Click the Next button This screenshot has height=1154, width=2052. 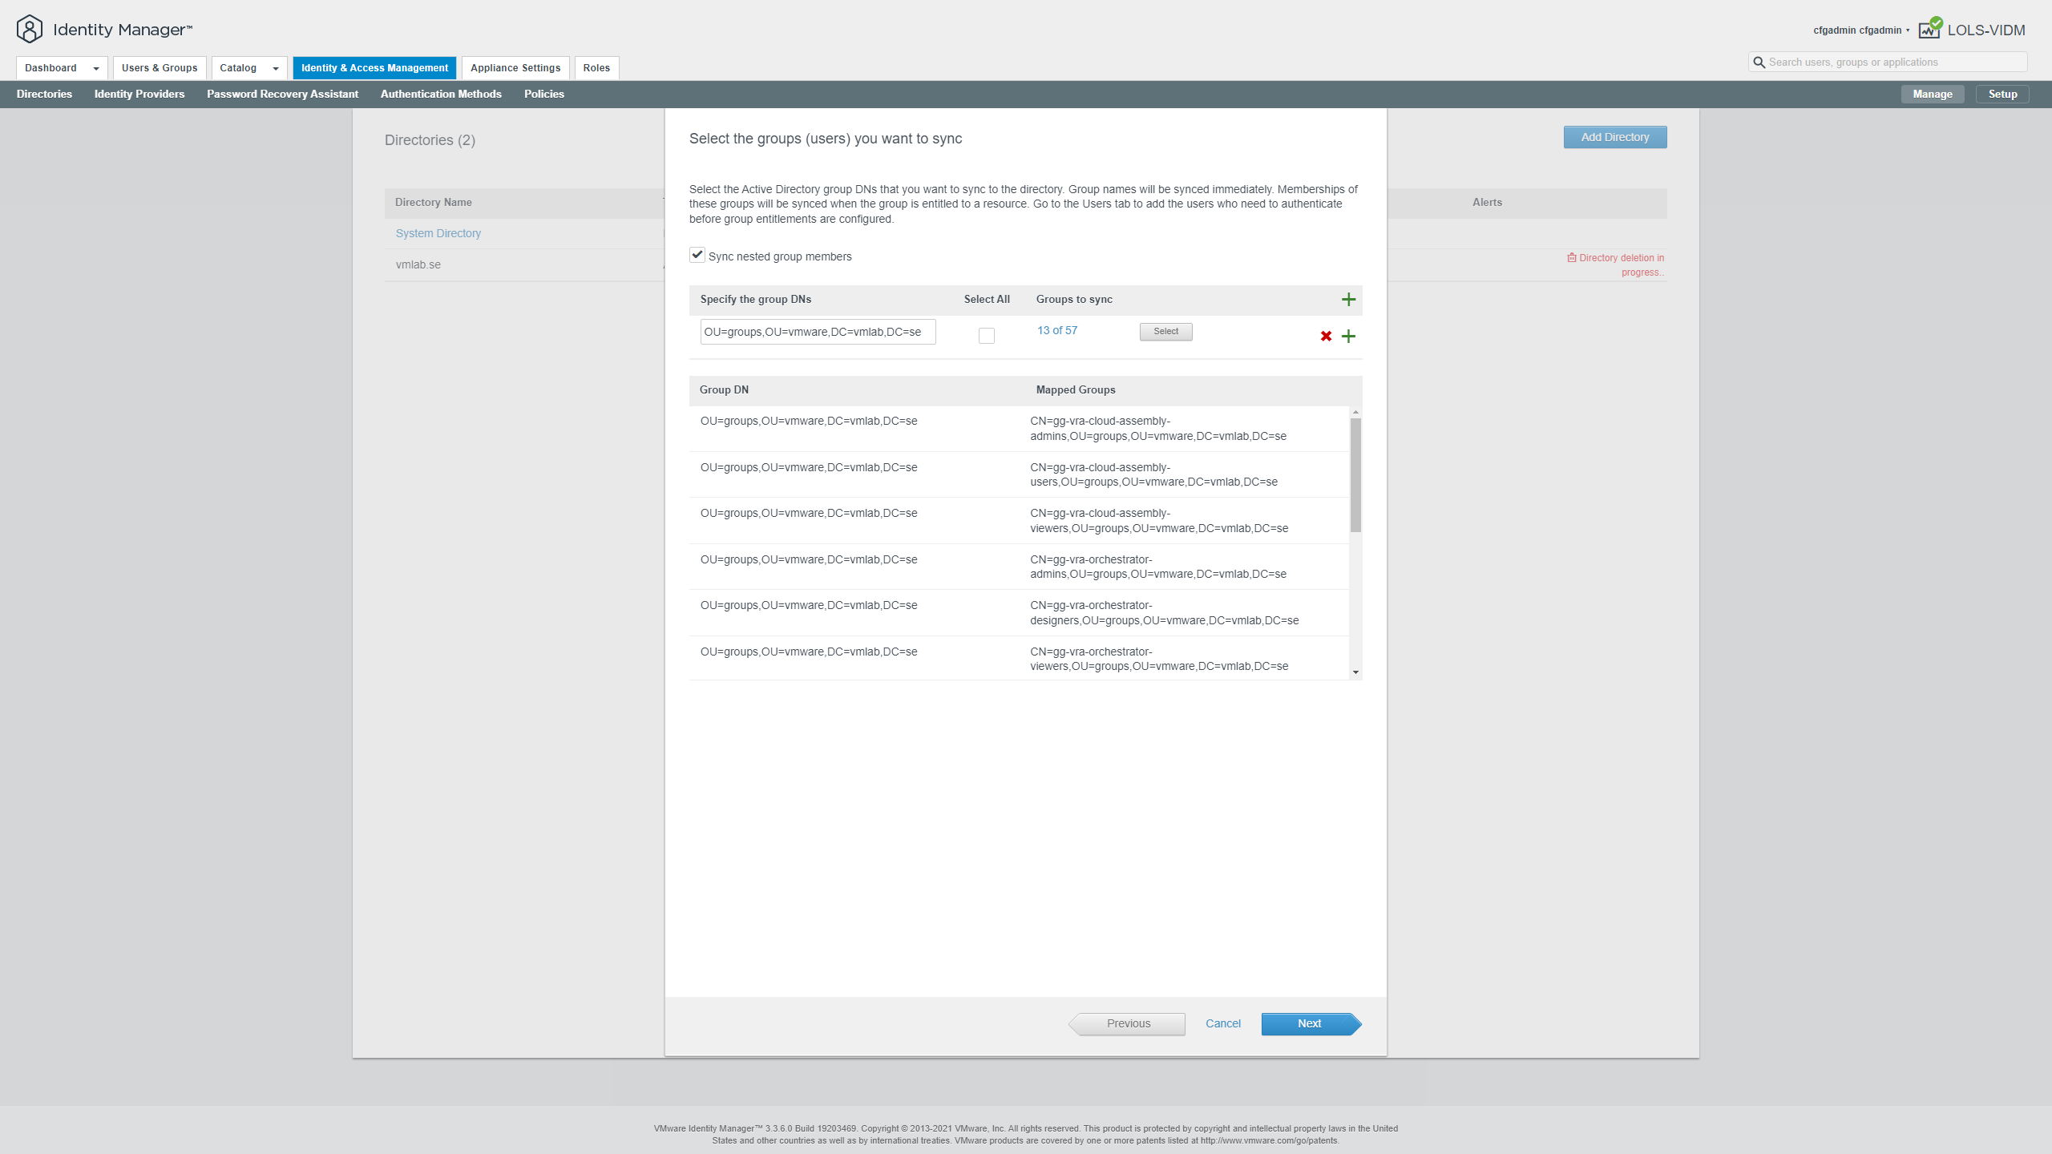coord(1311,1023)
